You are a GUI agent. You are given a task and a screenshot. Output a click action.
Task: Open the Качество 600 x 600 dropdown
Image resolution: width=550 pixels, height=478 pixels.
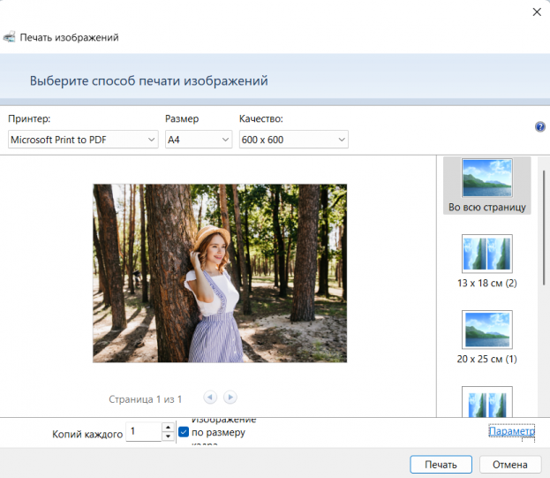(293, 140)
